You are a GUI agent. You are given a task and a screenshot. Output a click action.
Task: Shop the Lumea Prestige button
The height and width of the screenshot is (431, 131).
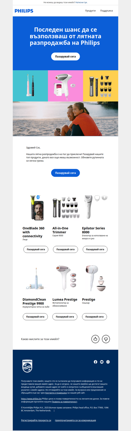(65, 317)
